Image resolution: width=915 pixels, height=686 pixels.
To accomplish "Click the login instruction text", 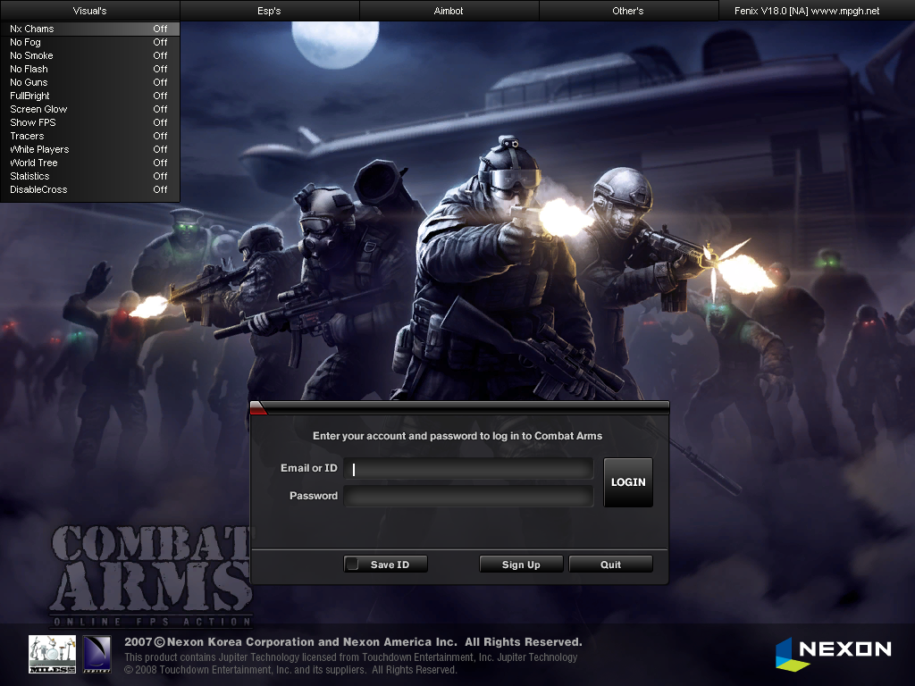I will tap(457, 436).
